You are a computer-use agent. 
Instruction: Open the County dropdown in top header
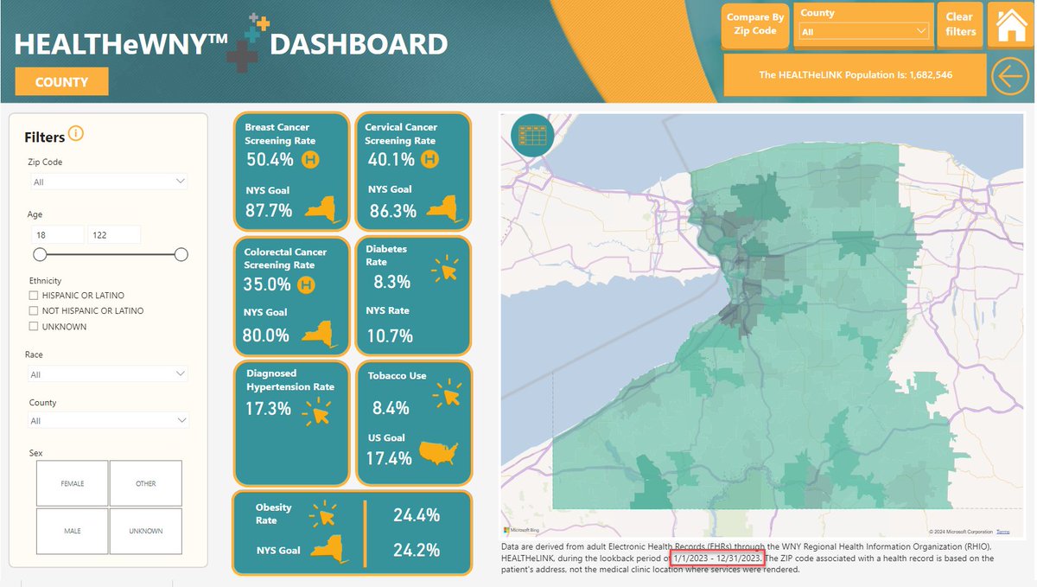[x=864, y=32]
